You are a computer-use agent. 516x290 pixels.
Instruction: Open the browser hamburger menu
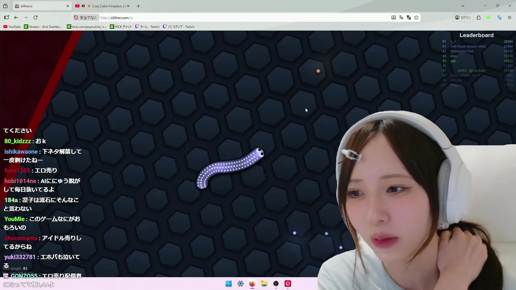click(510, 17)
